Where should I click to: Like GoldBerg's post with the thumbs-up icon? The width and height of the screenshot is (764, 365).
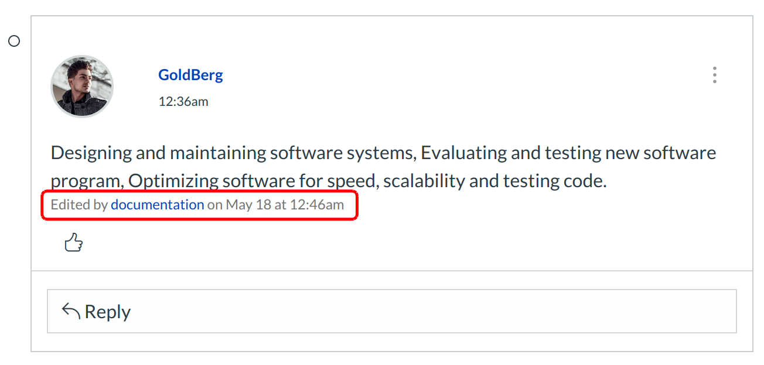point(73,242)
